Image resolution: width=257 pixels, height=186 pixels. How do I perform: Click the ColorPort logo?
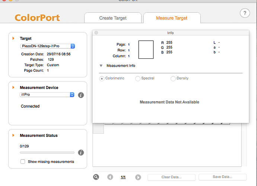(x=37, y=18)
